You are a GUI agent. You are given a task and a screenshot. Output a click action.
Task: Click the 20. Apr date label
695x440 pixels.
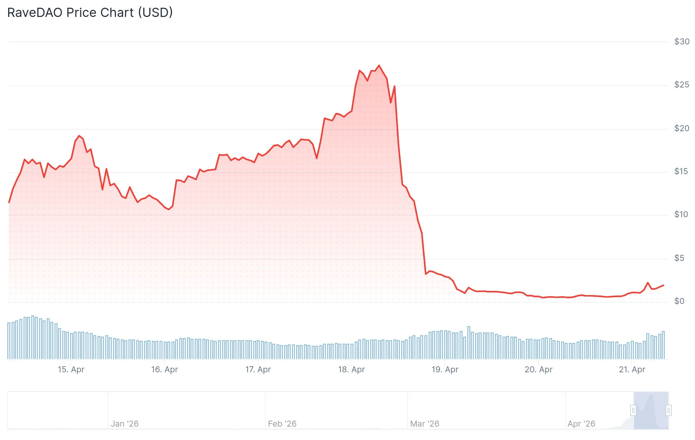(x=539, y=369)
